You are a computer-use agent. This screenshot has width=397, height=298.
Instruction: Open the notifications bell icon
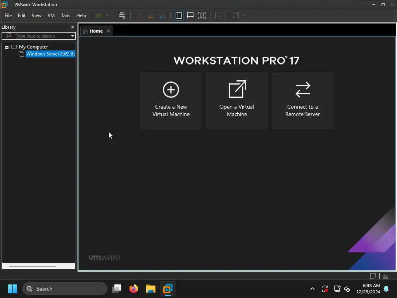coord(387,289)
